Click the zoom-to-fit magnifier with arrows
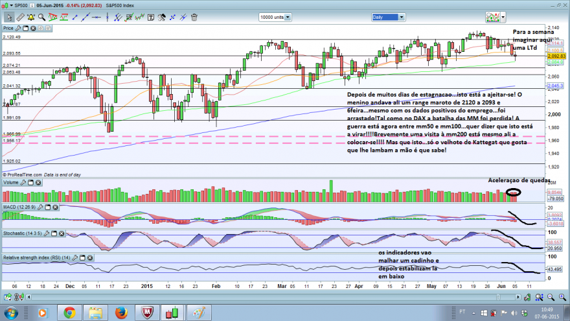Screen dimensions: 570x321 coord(539,298)
